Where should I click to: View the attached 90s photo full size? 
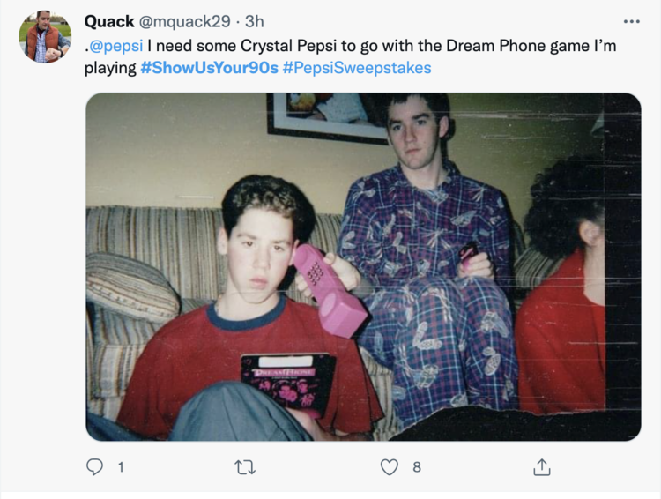click(363, 267)
